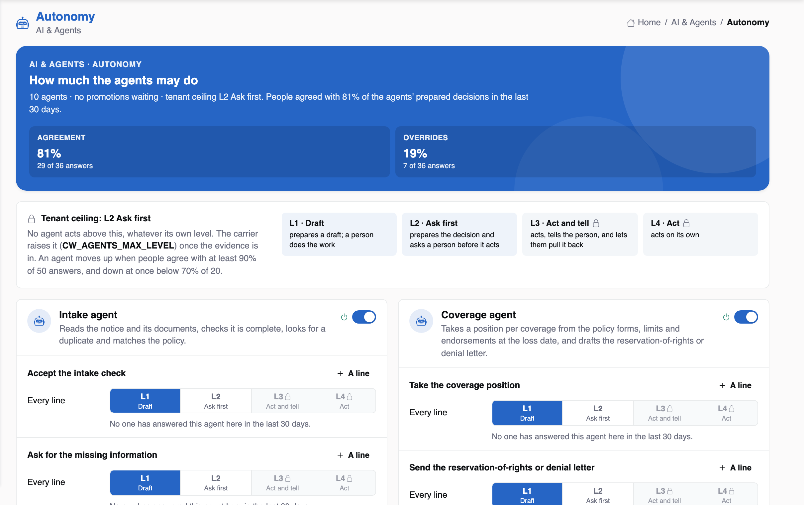Select L1 Draft for Ask for the missing information
Viewport: 804px width, 505px height.
point(145,483)
